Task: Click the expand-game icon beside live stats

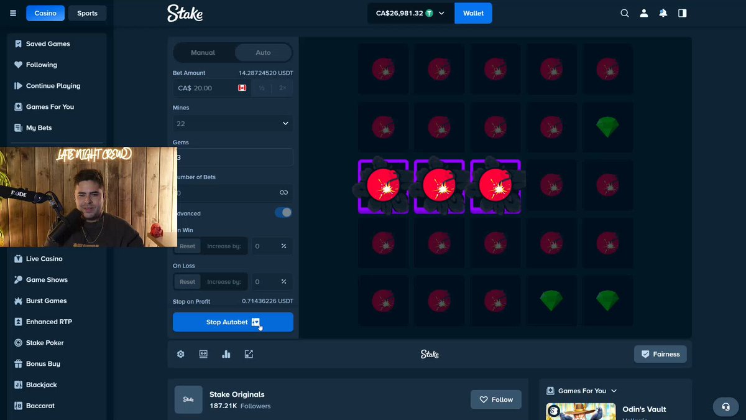Action: point(249,354)
